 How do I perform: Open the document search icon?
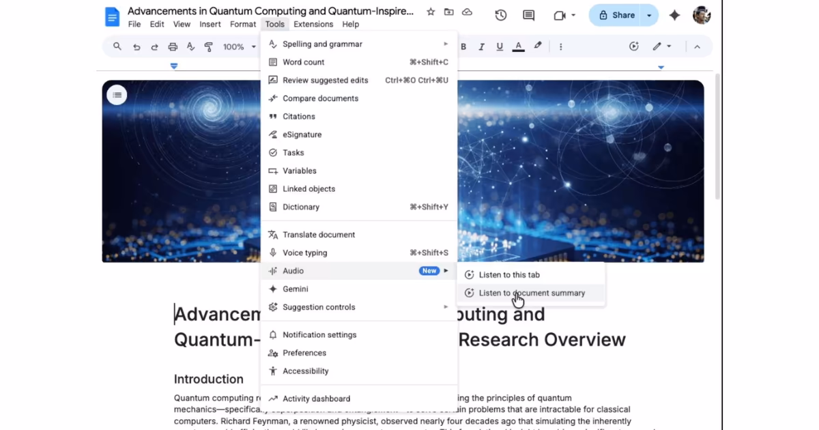117,46
